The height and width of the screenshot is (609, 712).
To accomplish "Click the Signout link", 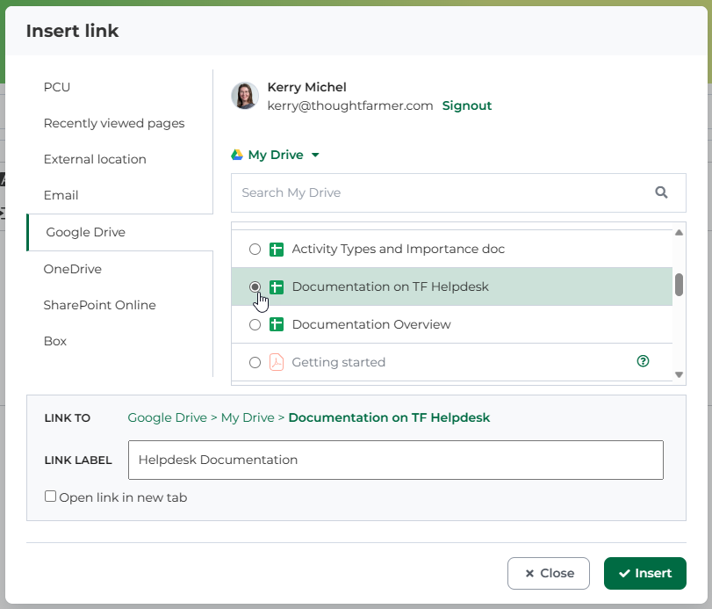I will click(467, 105).
